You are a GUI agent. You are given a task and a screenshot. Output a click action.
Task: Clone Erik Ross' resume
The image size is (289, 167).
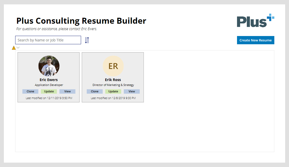pyautogui.click(x=95, y=91)
